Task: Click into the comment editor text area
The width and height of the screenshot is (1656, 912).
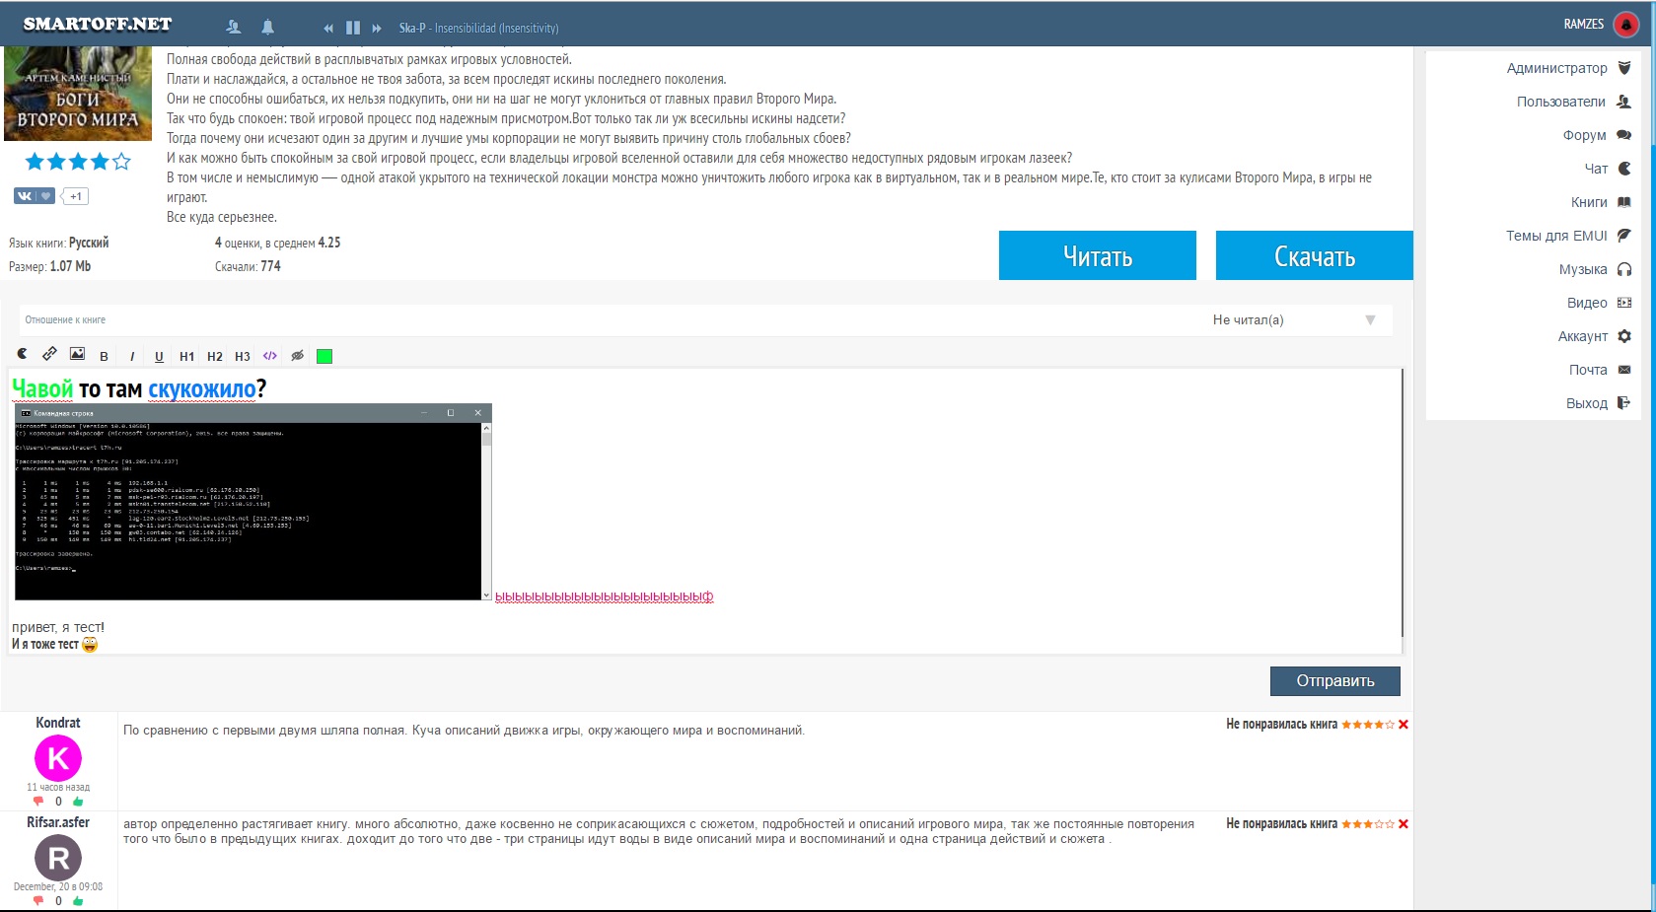Action: click(x=706, y=511)
